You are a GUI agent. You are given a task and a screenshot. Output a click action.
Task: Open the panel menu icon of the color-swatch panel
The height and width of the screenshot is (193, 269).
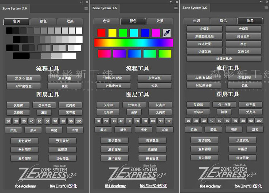pyautogui.click(x=176, y=8)
